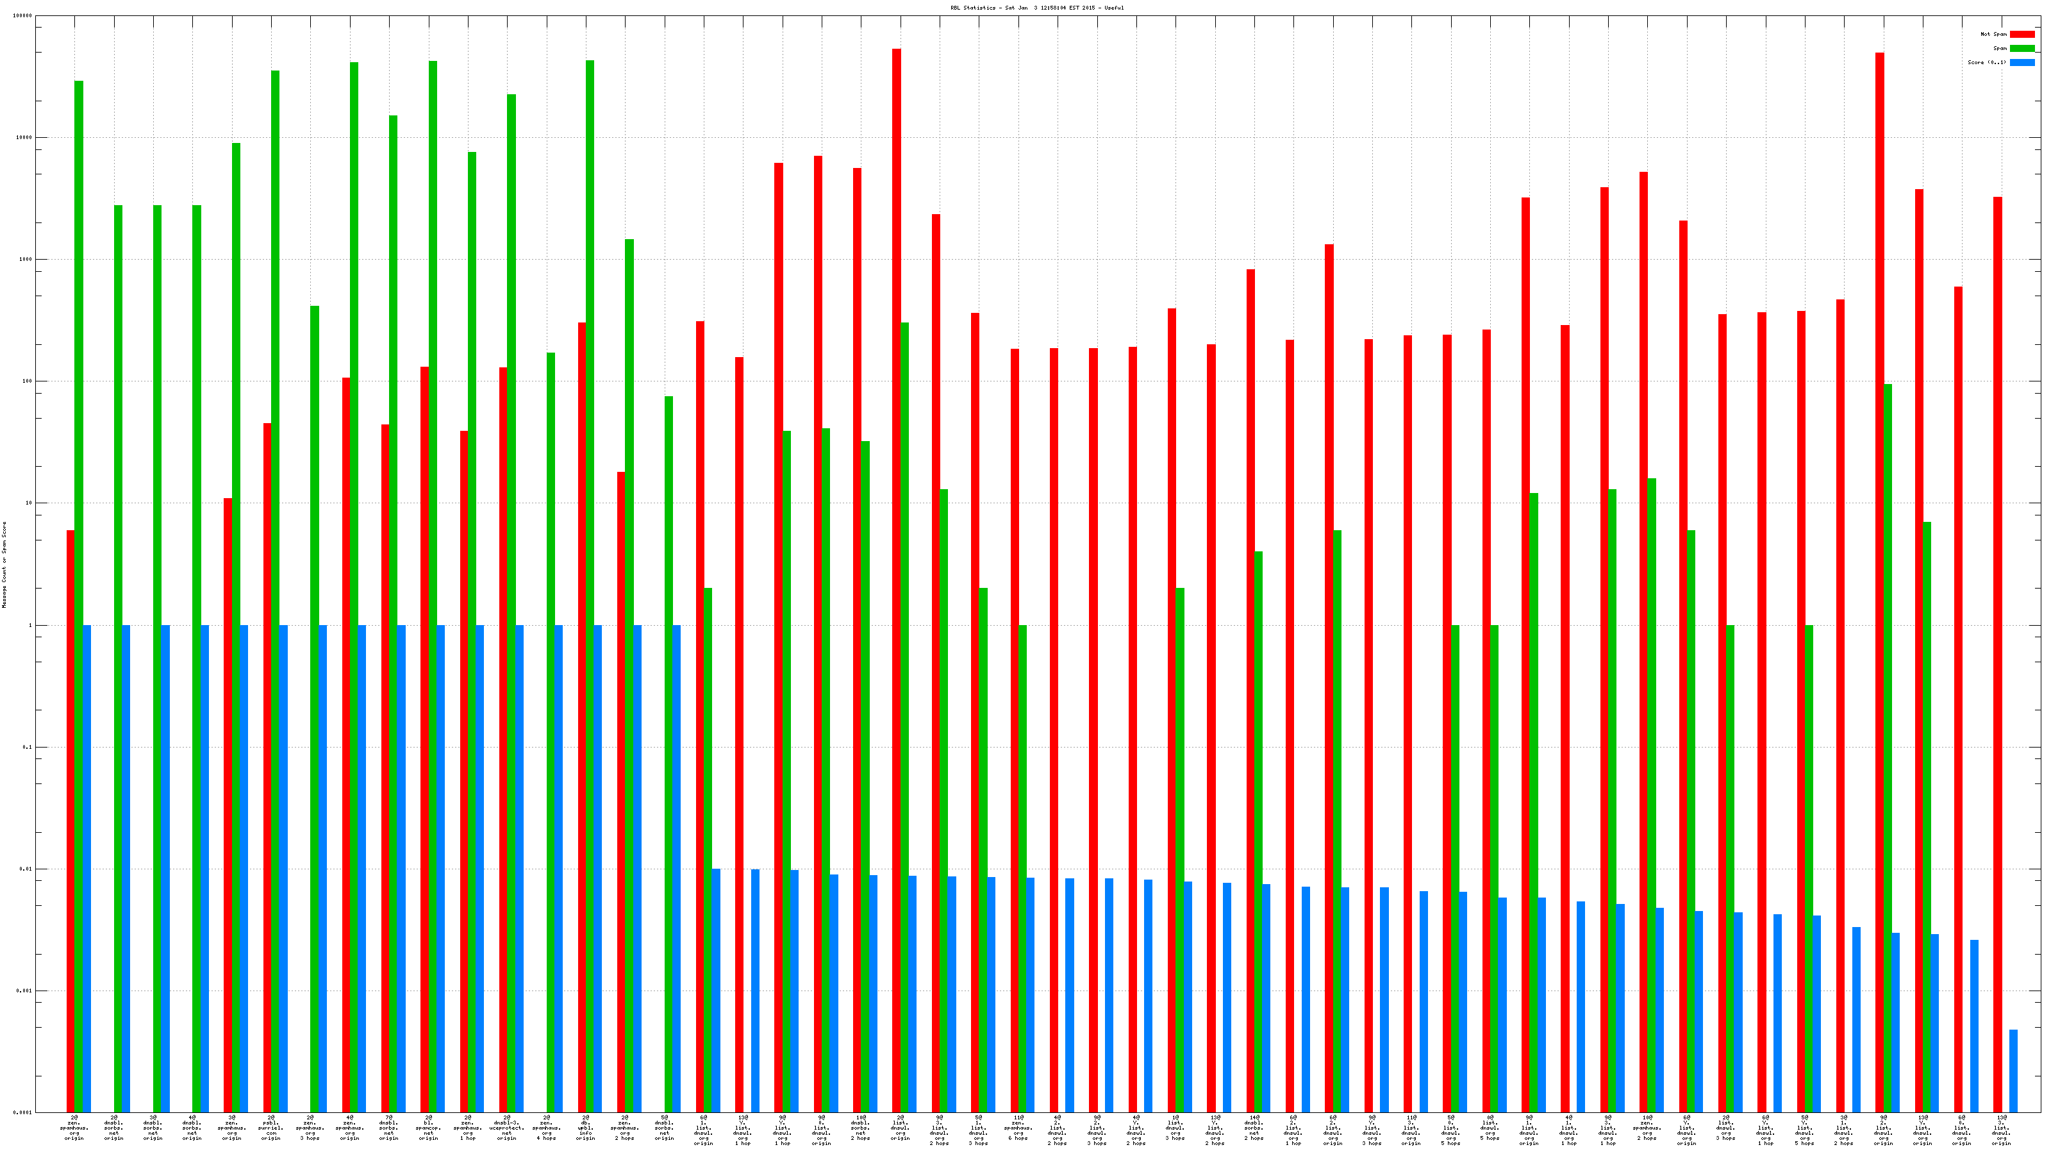Viewport: 2051px width, 1154px height.
Task: Click the shortest blue bar at far right
Action: click(x=2014, y=1071)
